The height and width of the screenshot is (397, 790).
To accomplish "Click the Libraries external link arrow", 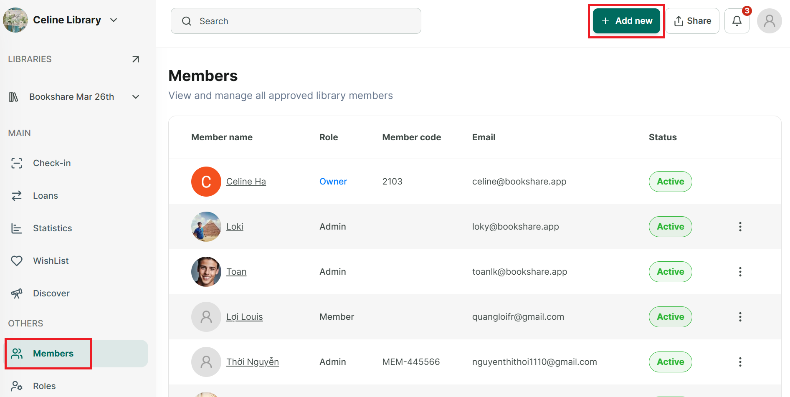I will tap(136, 59).
